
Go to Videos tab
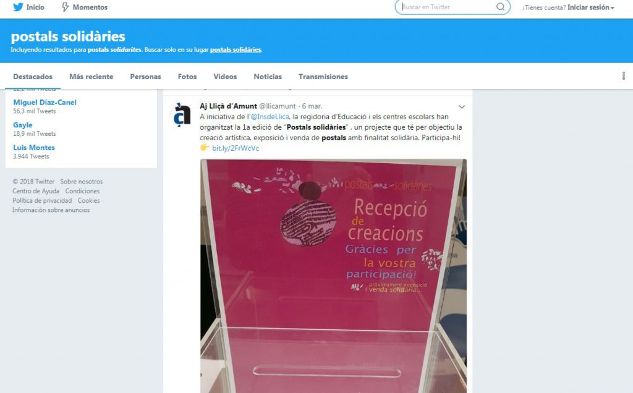pos(225,77)
